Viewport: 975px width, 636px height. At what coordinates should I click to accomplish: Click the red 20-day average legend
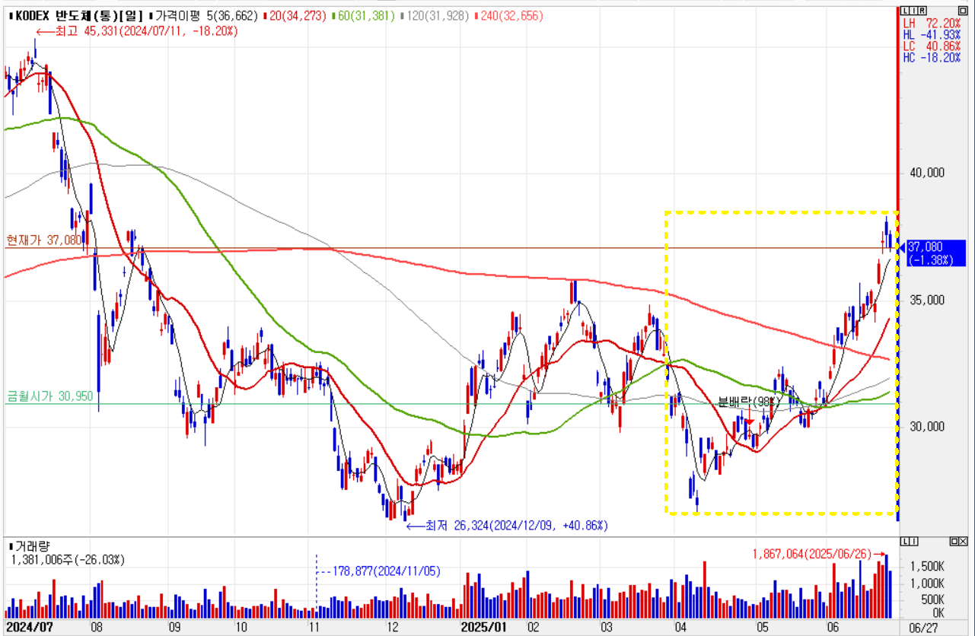(288, 15)
